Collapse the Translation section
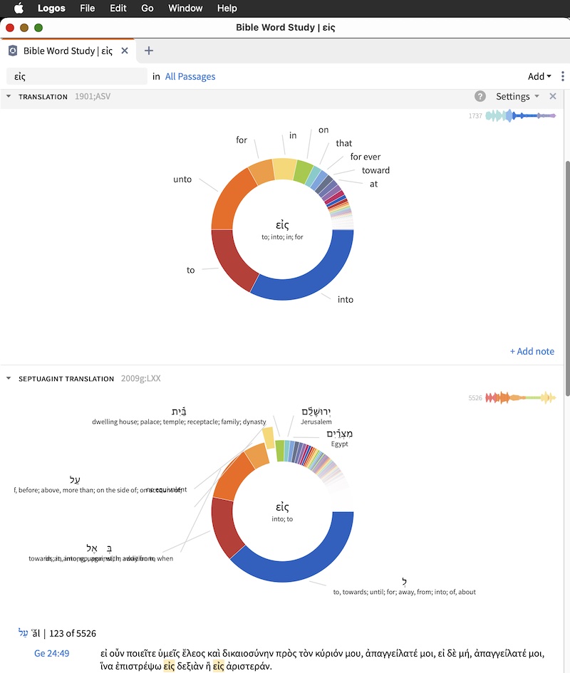 [9, 97]
